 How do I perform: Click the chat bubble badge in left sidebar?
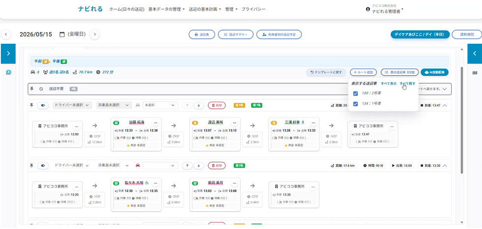(9, 73)
